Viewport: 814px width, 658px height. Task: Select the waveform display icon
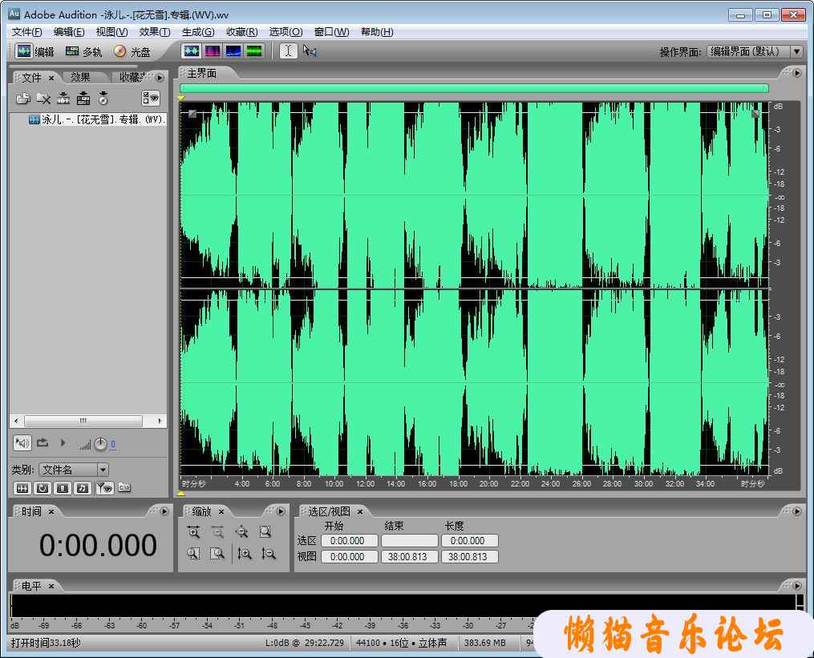point(192,50)
